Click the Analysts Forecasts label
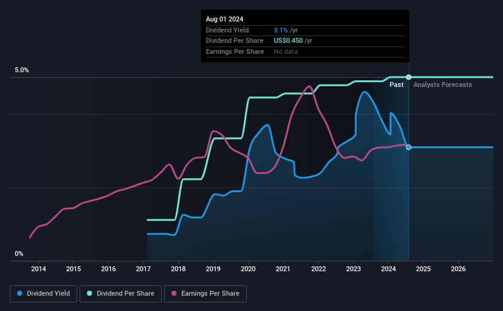The image size is (503, 311). pyautogui.click(x=443, y=84)
